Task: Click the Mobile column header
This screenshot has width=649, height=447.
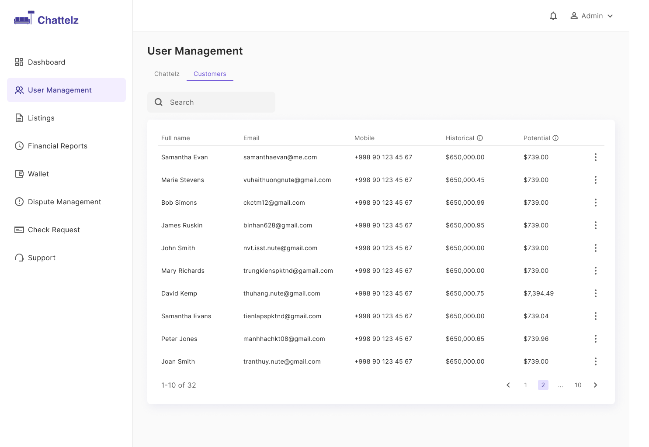Action: [364, 138]
